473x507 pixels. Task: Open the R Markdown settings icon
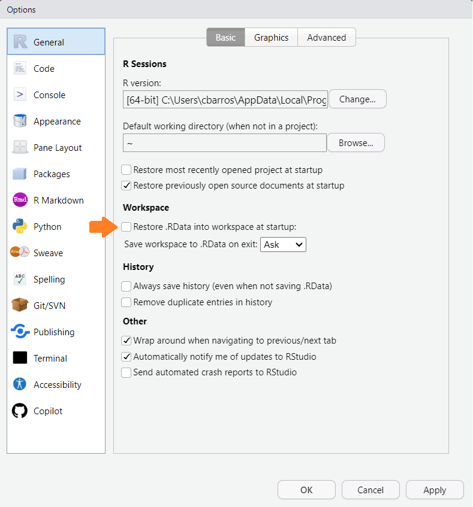click(x=20, y=200)
